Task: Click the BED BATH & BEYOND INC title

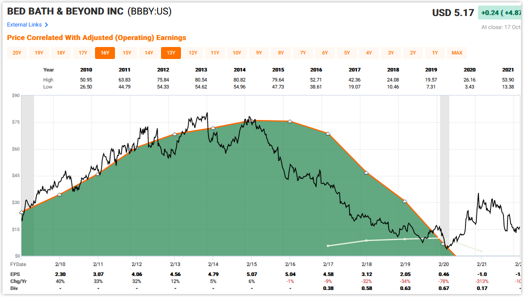Action: click(65, 11)
